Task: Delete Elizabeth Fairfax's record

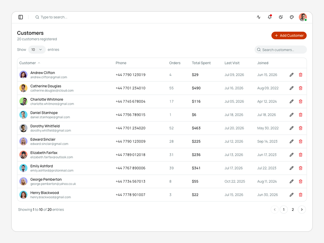Action: tap(301, 155)
